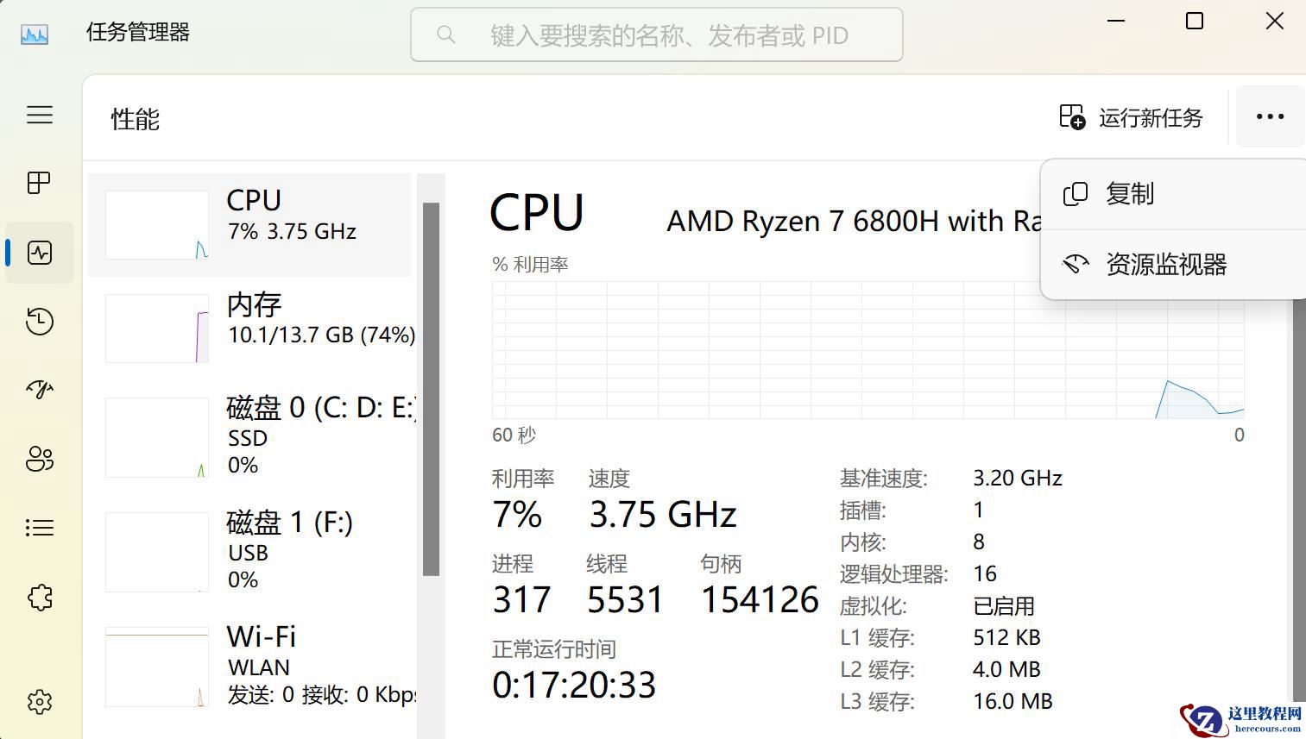
Task: Expand the navigation with the hamburger menu
Action: [x=39, y=115]
